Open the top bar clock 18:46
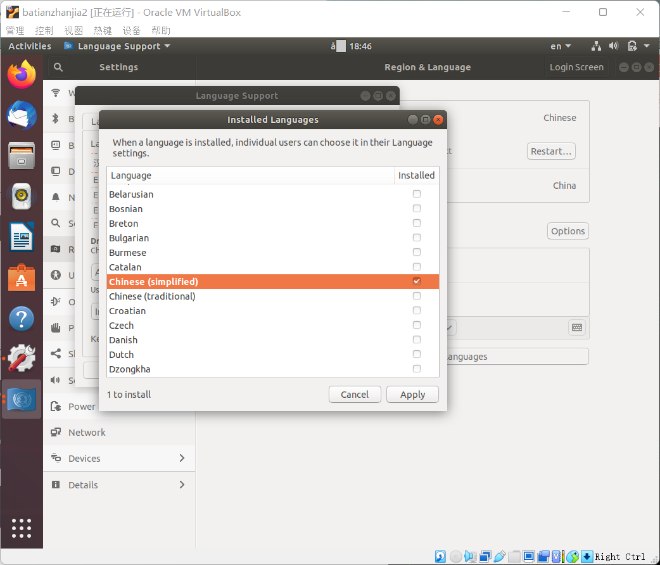Image resolution: width=660 pixels, height=565 pixels. tap(360, 46)
